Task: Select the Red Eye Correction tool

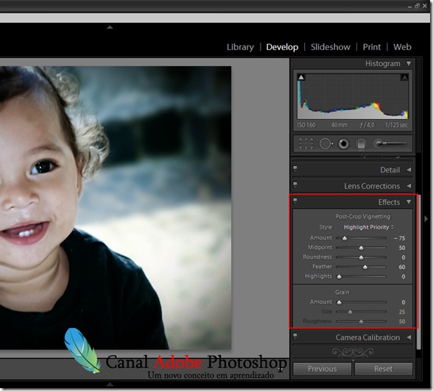Action: point(343,143)
